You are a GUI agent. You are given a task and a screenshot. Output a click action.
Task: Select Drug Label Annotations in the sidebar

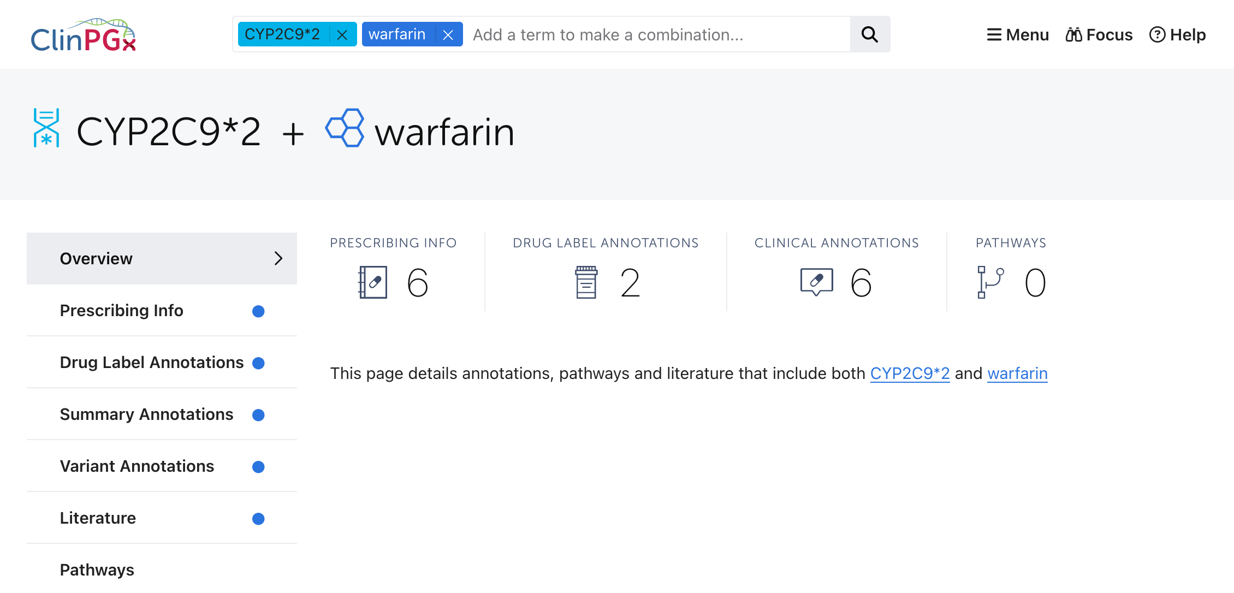click(x=152, y=363)
